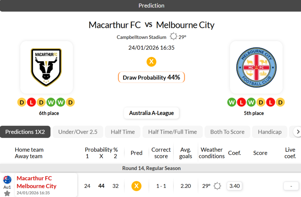The width and height of the screenshot is (301, 197).
Task: Click the sun icon beside Campbelltown Stadium
Action: point(173,37)
